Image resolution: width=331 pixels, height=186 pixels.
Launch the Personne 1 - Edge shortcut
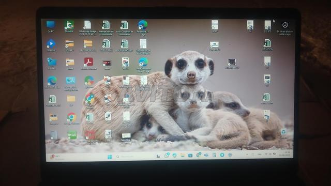point(143,27)
